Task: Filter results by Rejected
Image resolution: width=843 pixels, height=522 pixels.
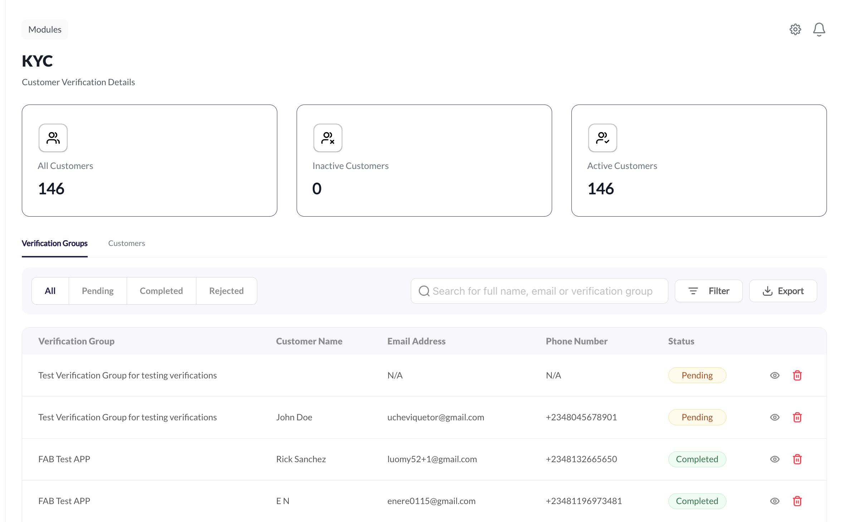Action: pyautogui.click(x=226, y=291)
